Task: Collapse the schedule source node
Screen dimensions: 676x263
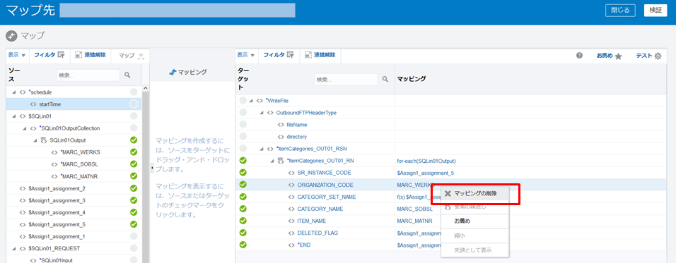Action: (14, 92)
